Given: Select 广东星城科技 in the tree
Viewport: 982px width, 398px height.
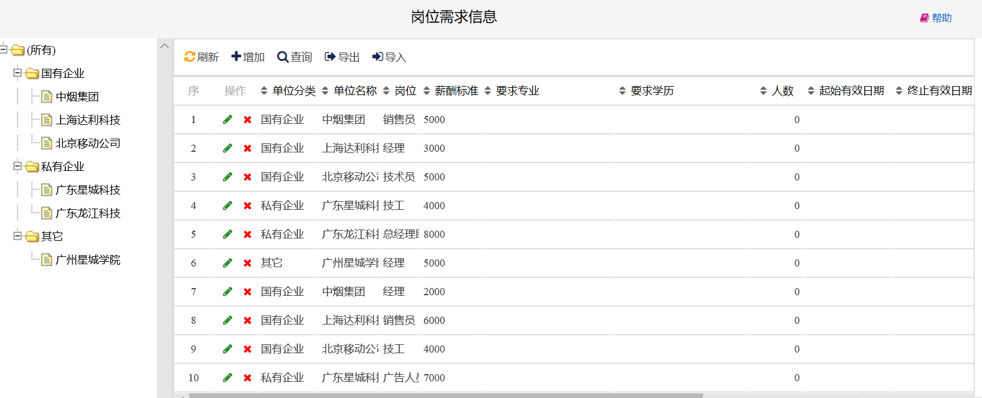Looking at the screenshot, I should pos(88,190).
